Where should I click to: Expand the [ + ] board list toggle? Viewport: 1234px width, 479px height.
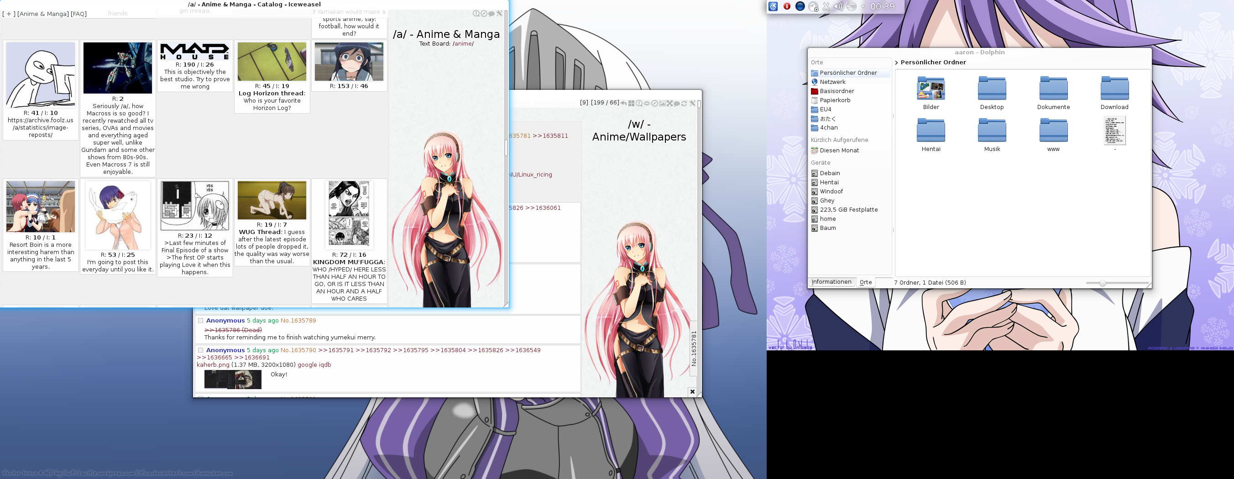[x=9, y=14]
